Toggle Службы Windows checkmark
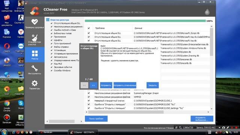The height and width of the screenshot is (135, 240). tap(51, 70)
